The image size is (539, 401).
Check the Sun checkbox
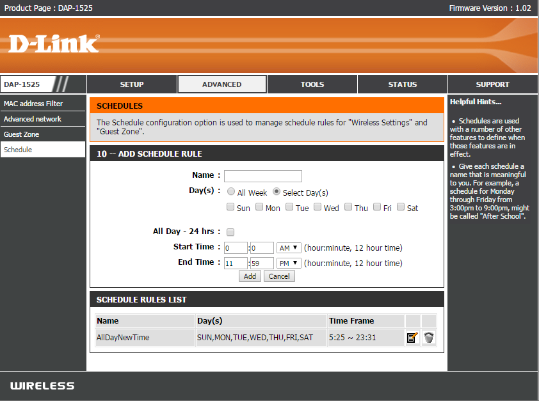(230, 207)
